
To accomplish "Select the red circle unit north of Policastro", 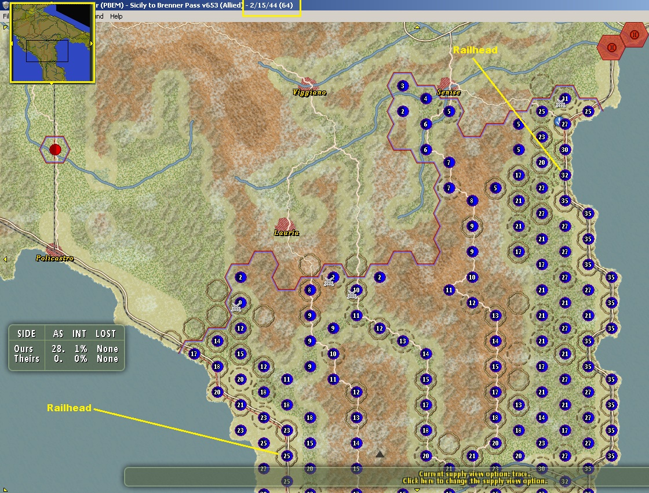I will pyautogui.click(x=55, y=150).
